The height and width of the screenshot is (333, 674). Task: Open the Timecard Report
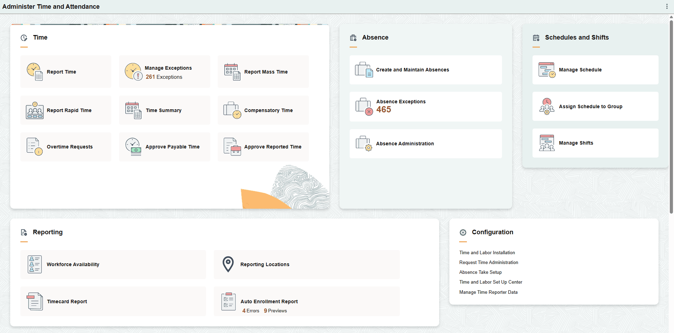click(113, 301)
